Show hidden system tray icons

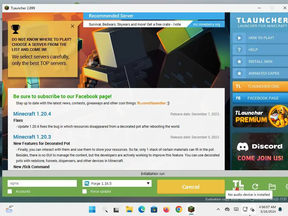coord(218,209)
